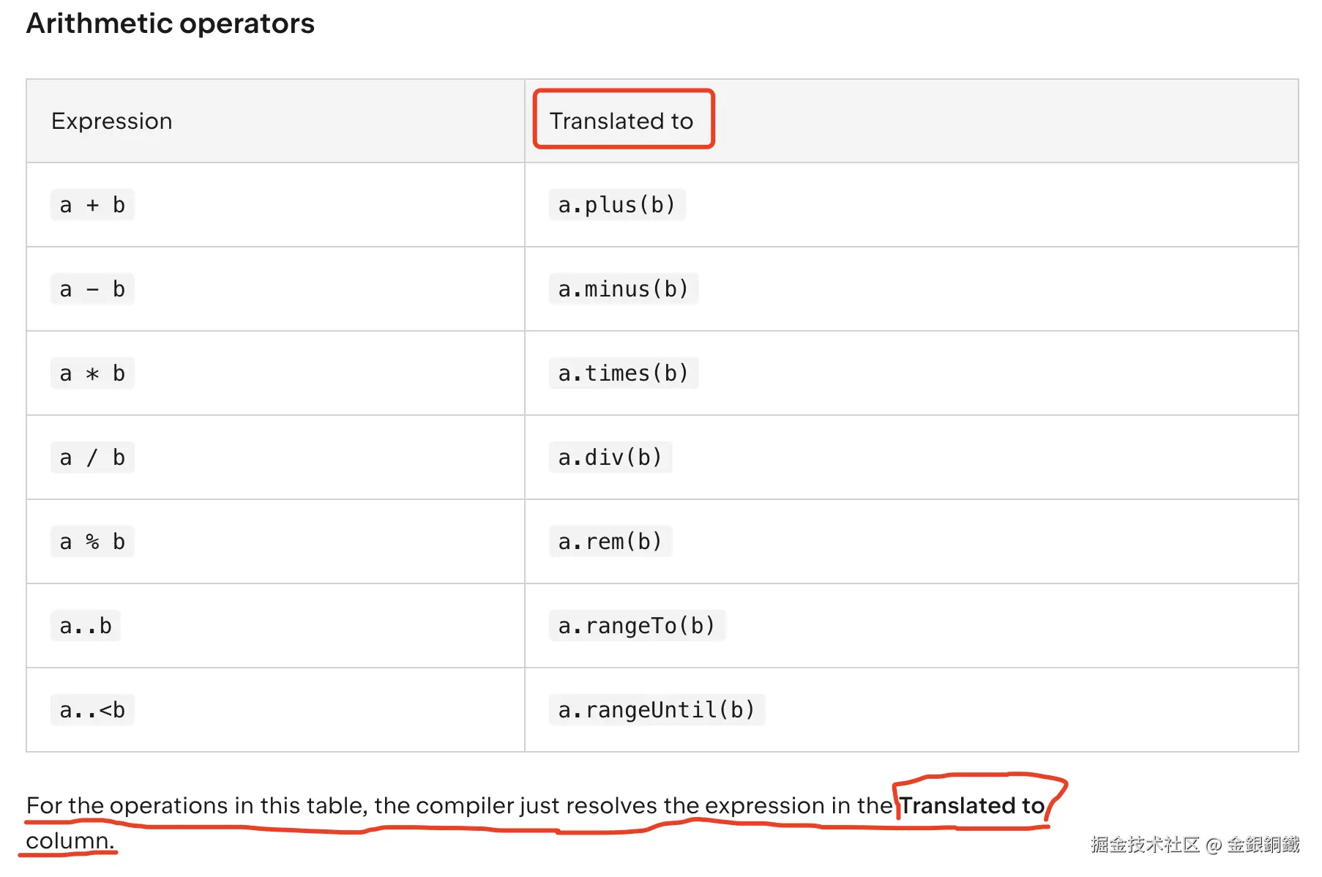Click the a.rangeUntil(b) code snippet

(656, 710)
